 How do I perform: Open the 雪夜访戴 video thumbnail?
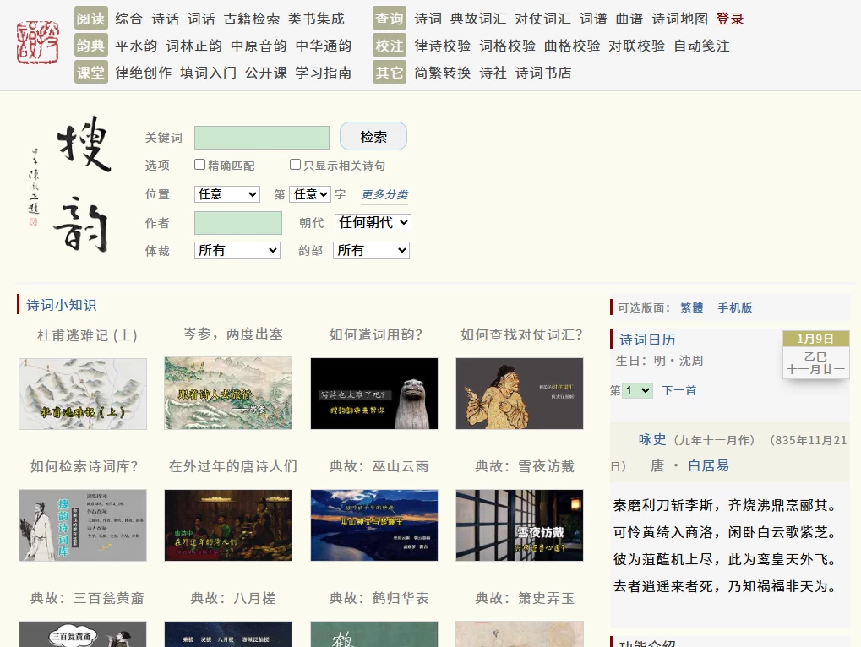520,525
